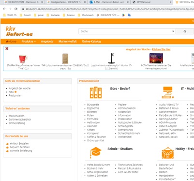Viewport: 194px width, 181px height.
Task: Switch to the KKV Hannover browser tab
Action: [x=151, y=2]
